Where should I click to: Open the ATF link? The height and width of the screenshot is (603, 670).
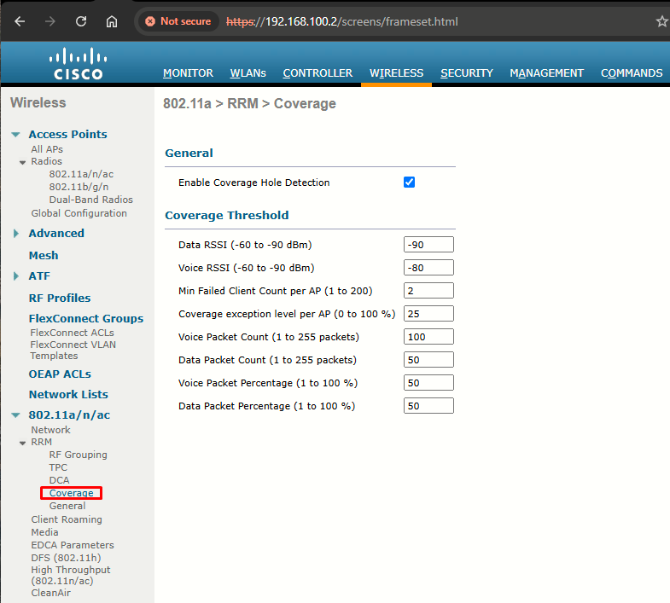39,275
